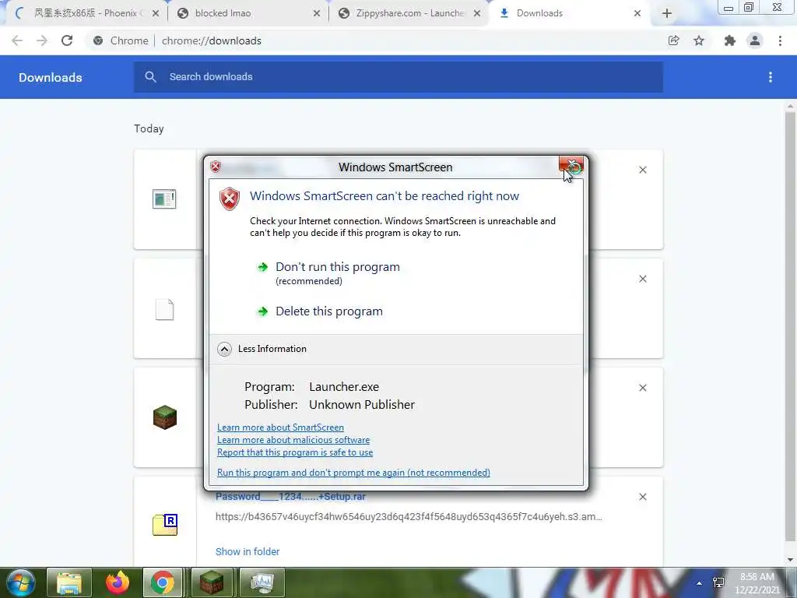Screen dimensions: 797x598
Task: Click the RAR archive download icon
Action: click(165, 525)
